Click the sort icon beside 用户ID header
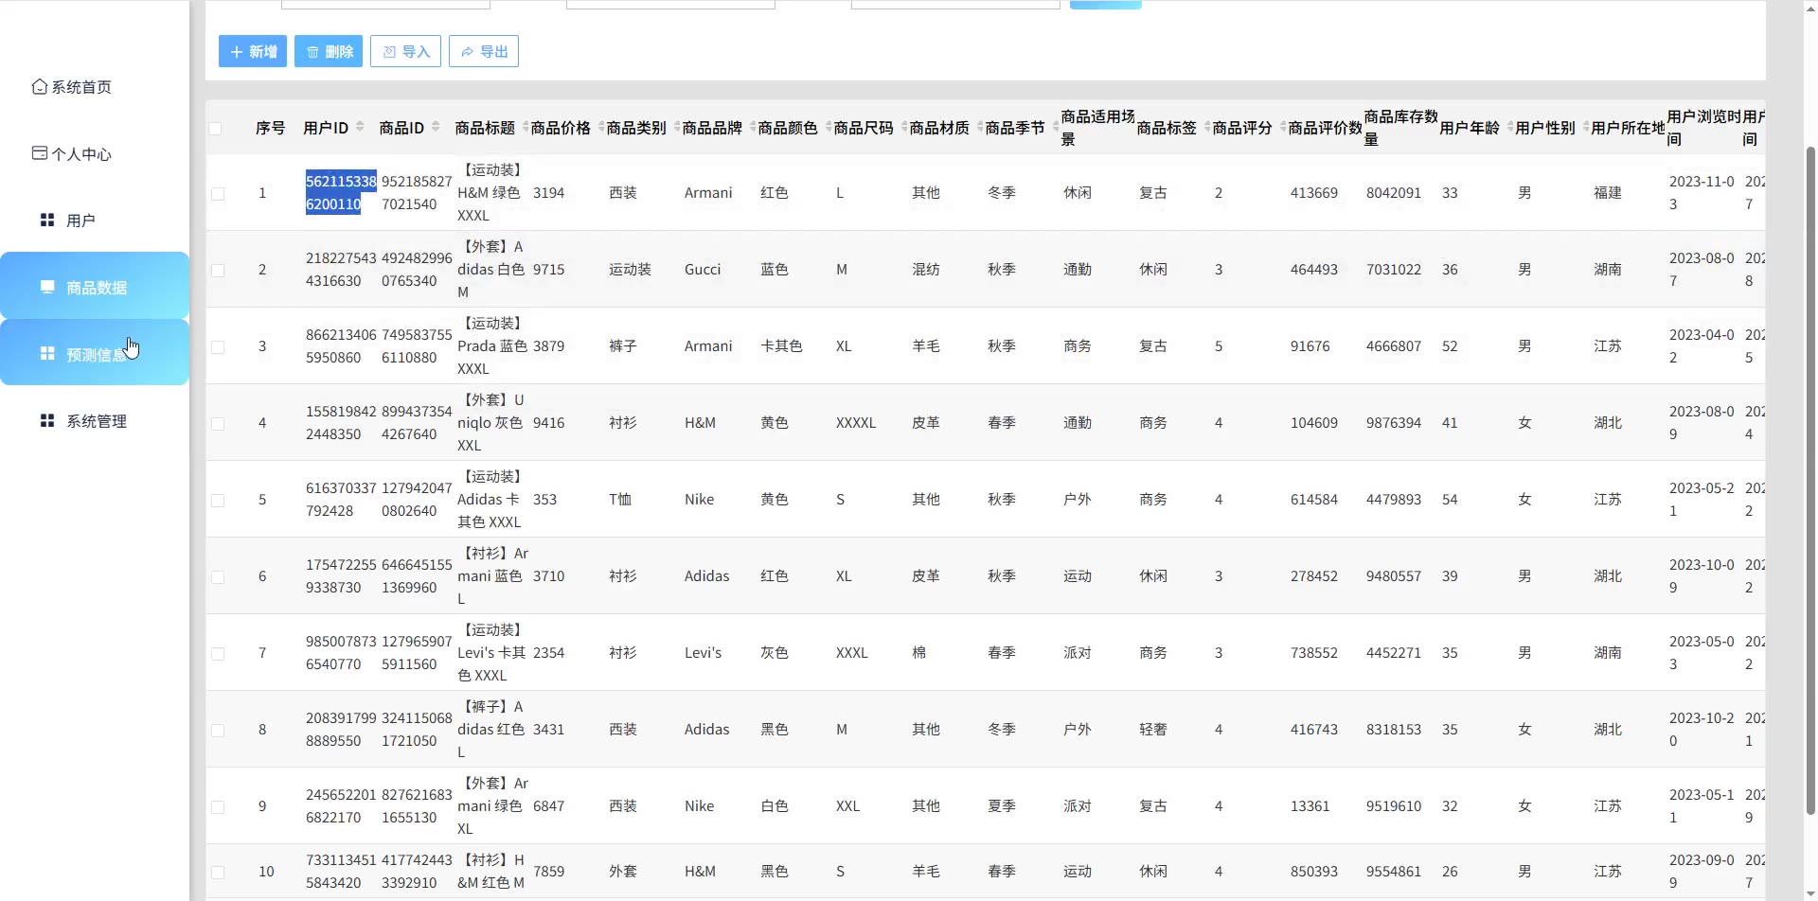 point(360,126)
